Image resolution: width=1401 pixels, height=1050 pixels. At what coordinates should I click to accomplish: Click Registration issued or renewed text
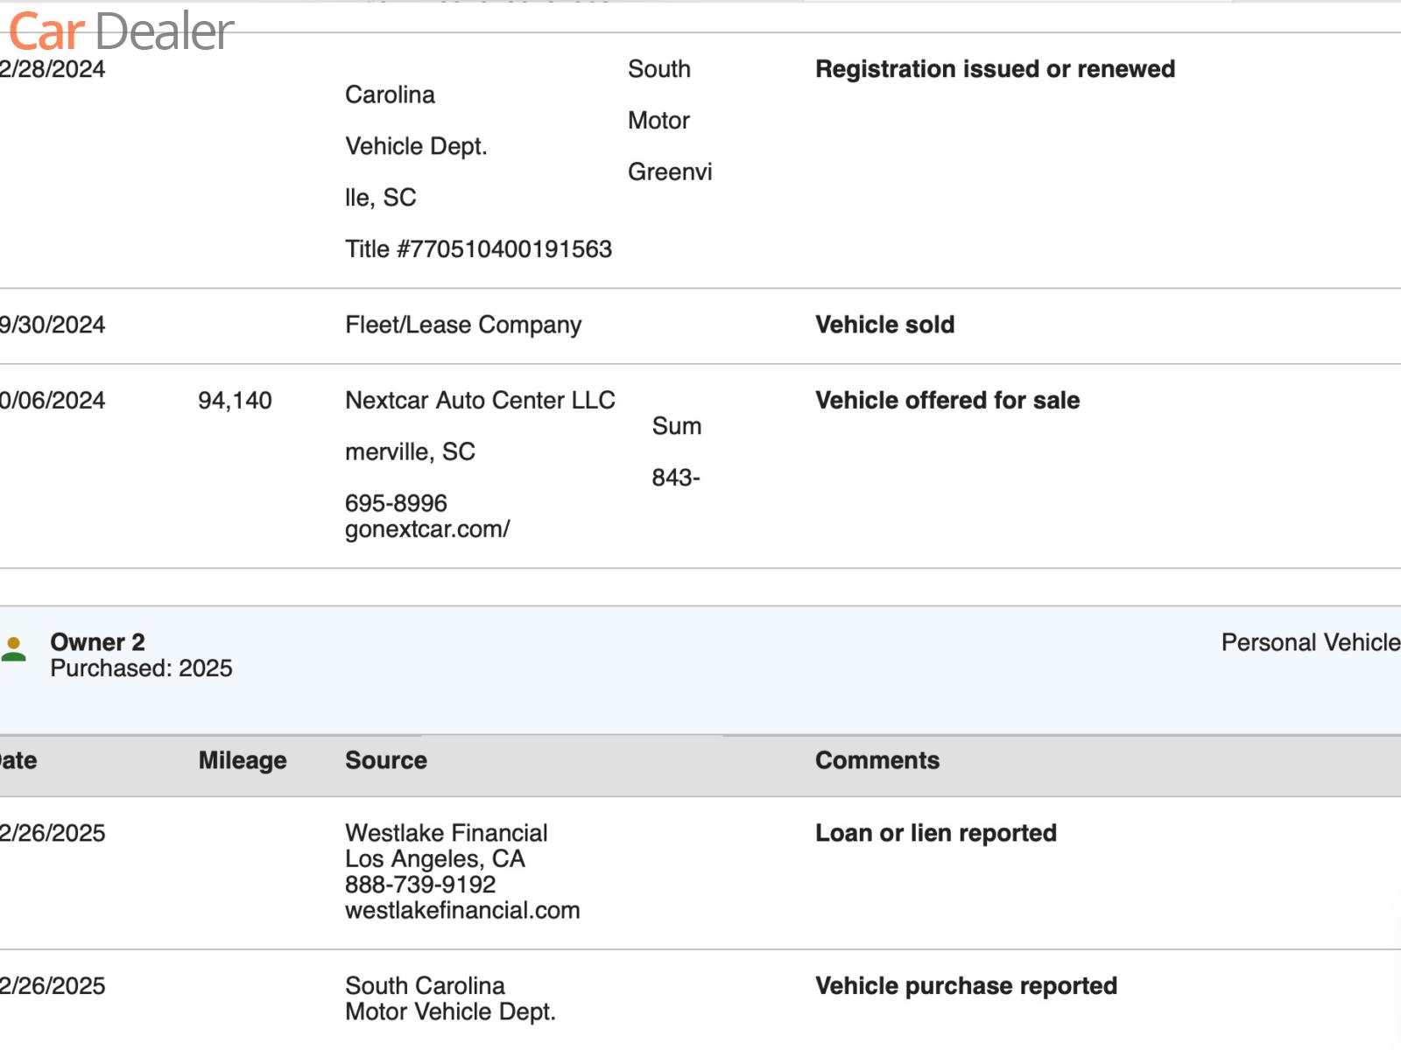tap(995, 69)
